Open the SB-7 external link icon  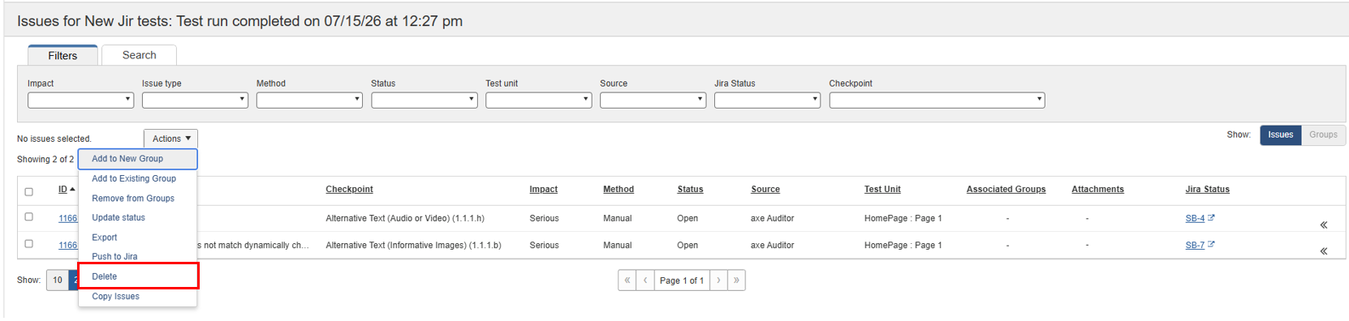click(1211, 245)
